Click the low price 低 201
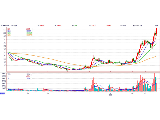This screenshot has height=120, width=160. coord(74,25)
